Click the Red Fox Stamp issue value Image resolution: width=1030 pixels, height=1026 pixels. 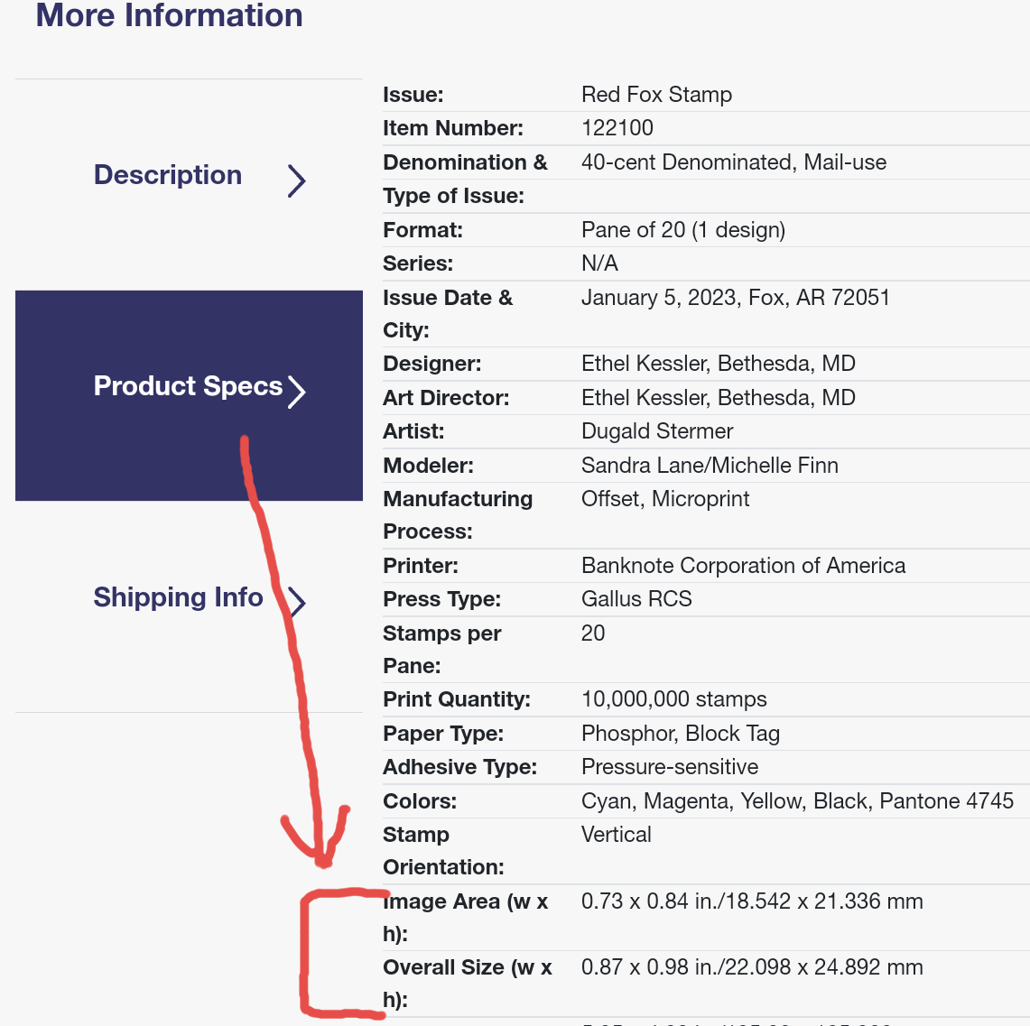click(656, 95)
